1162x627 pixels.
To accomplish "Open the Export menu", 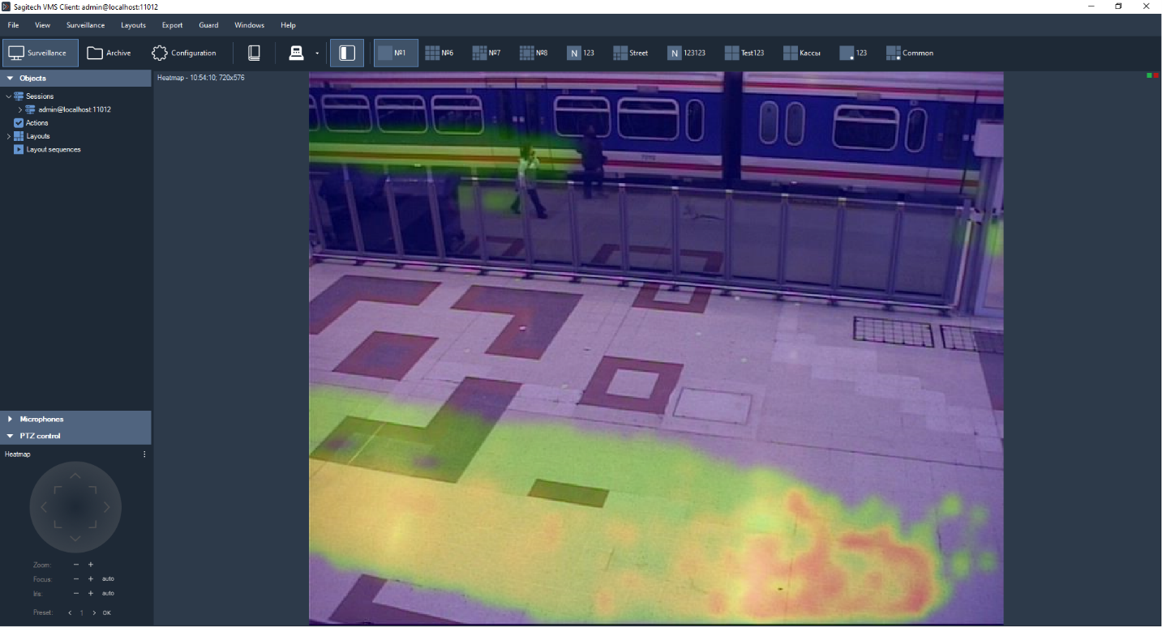I will (172, 25).
